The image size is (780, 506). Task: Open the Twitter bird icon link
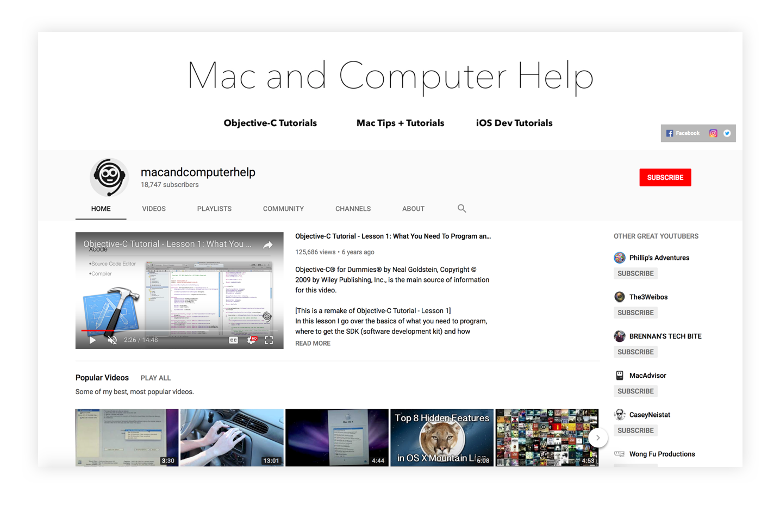[727, 133]
